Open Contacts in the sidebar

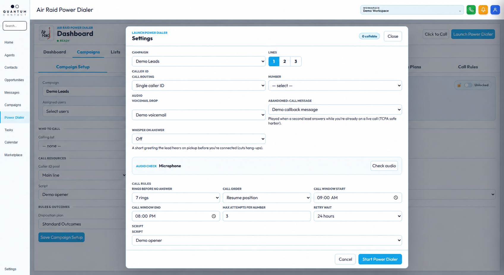pyautogui.click(x=11, y=68)
